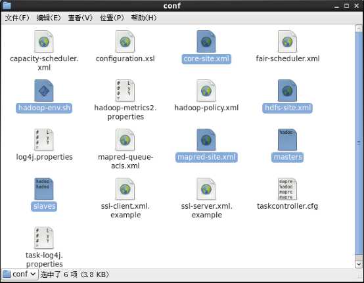
Task: Click the hdfs-site.xml file icon
Action: (x=287, y=91)
